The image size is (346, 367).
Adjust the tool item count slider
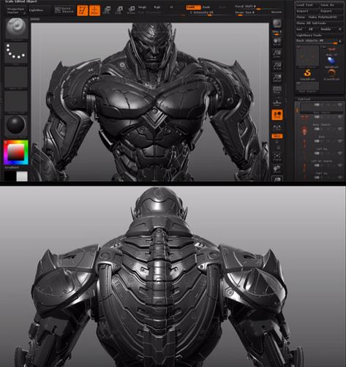[317, 41]
